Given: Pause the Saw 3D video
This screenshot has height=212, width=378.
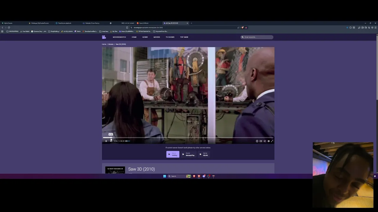Looking at the screenshot, I should click(106, 141).
